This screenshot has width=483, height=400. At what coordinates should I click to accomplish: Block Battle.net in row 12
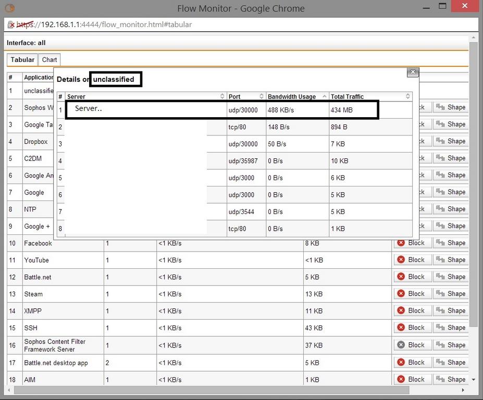tap(412, 277)
